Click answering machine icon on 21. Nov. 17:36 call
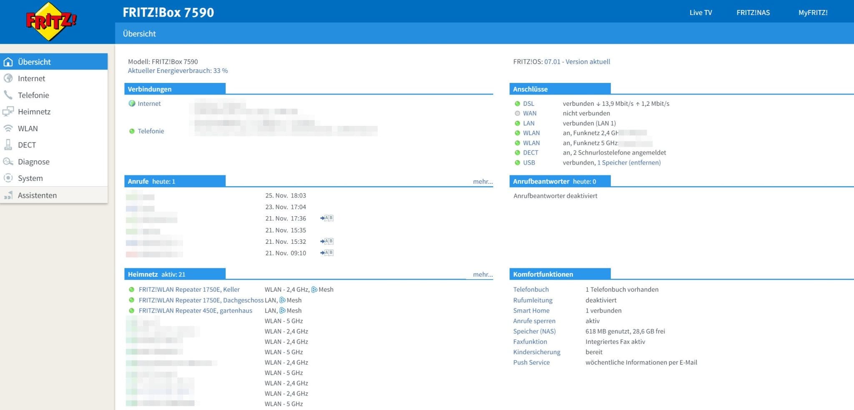 click(x=327, y=218)
